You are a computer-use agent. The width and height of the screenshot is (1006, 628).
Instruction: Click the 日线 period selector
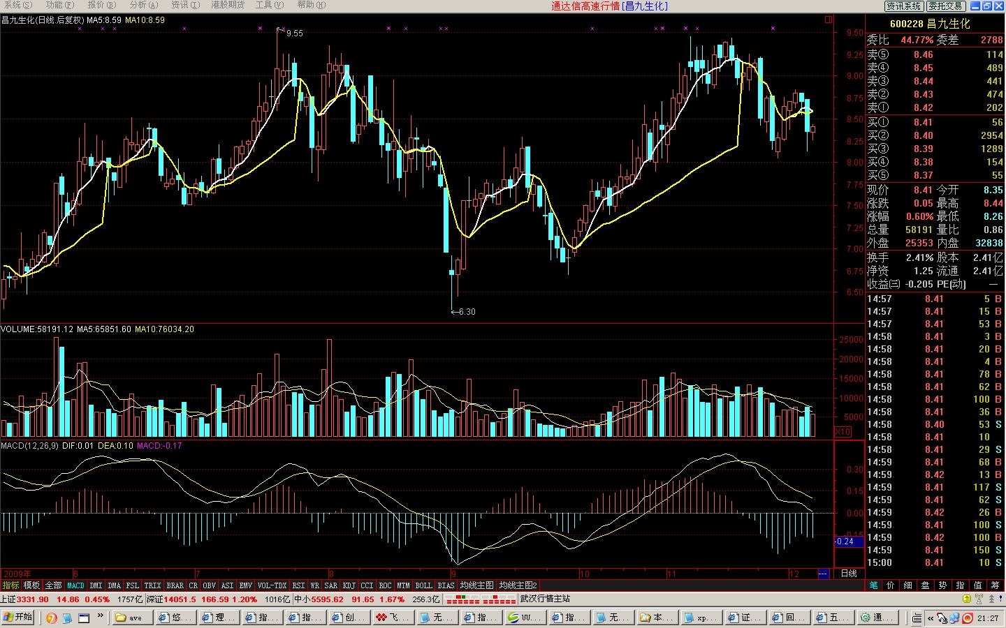[849, 574]
